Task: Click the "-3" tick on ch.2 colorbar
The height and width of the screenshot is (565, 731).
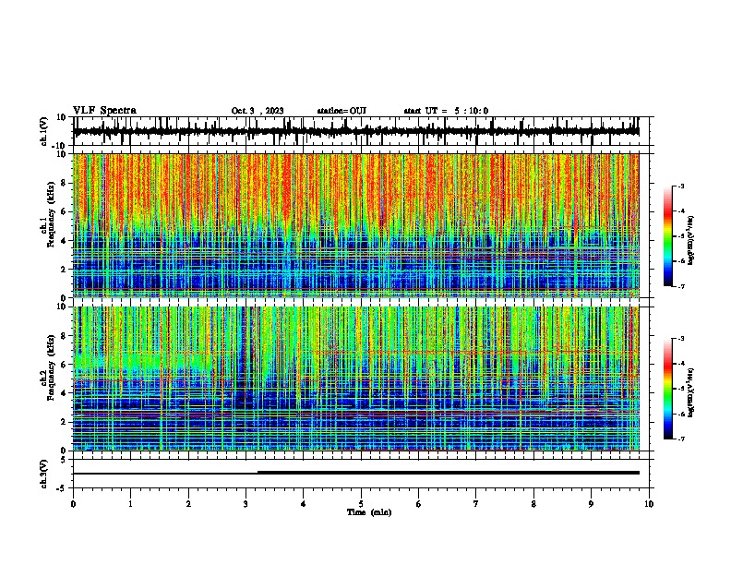Action: [681, 339]
